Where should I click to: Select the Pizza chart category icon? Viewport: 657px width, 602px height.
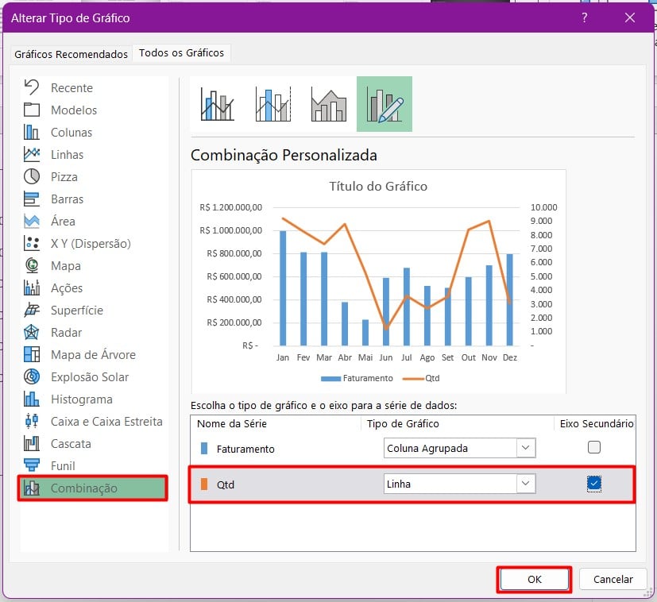click(x=32, y=176)
